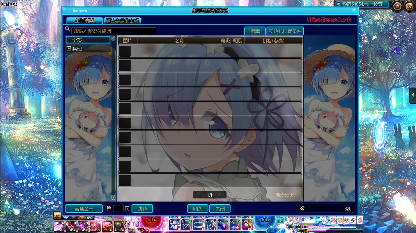Expand the 其他 category in the tree
Image resolution: width=416 pixels, height=233 pixels.
pos(69,48)
